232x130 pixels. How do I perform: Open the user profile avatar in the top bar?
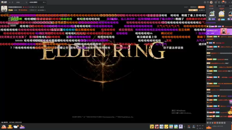(211, 2)
